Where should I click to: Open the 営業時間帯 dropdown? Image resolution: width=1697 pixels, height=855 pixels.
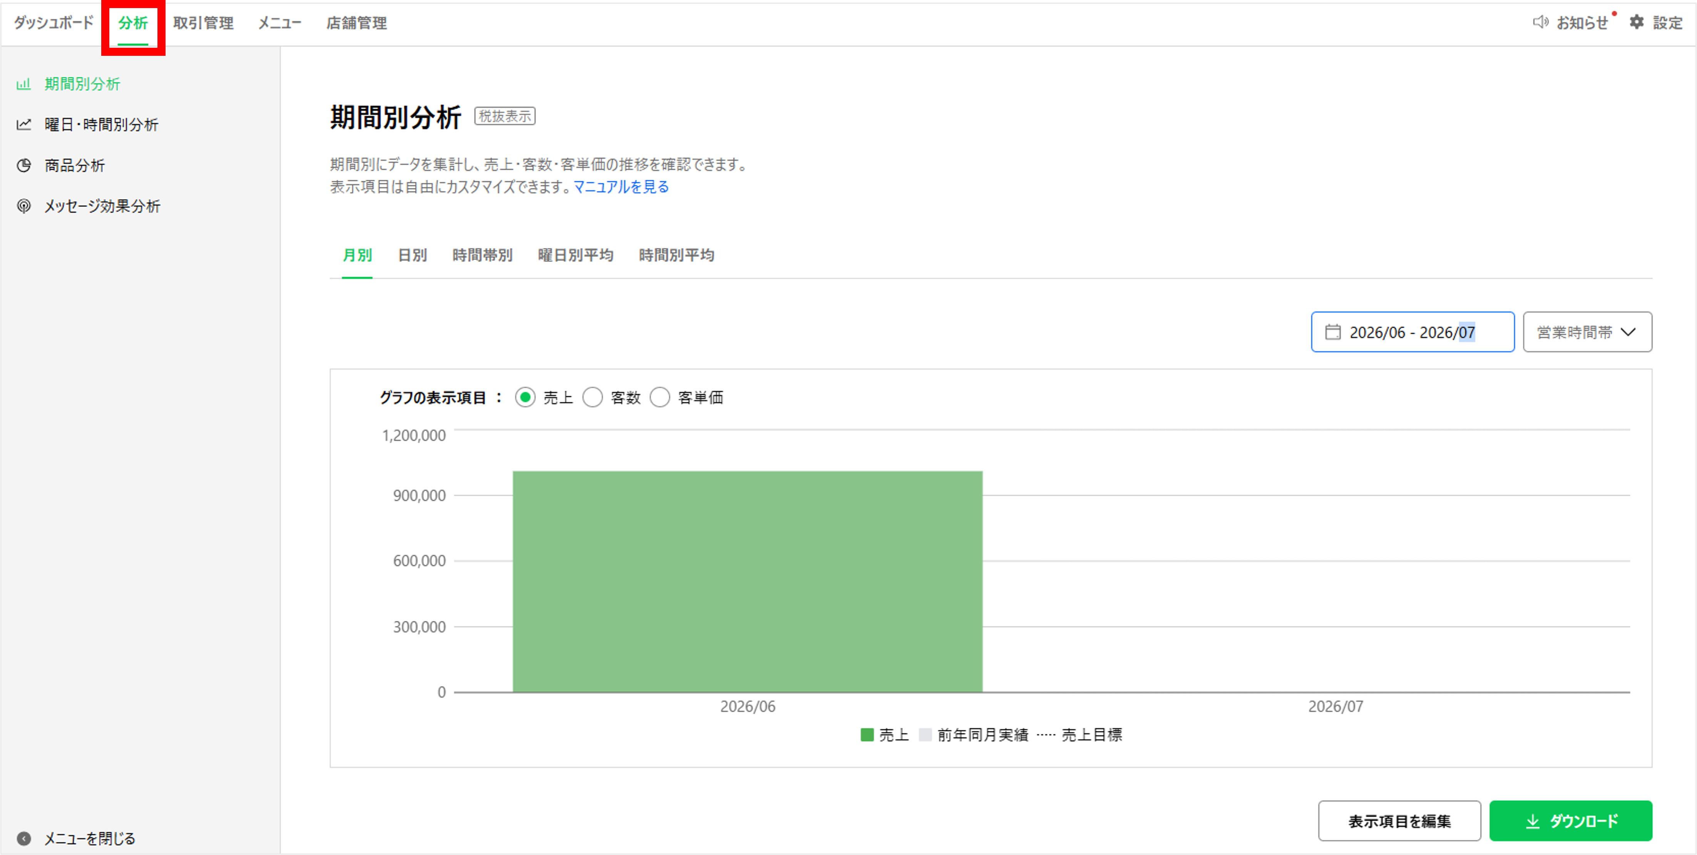point(1587,332)
